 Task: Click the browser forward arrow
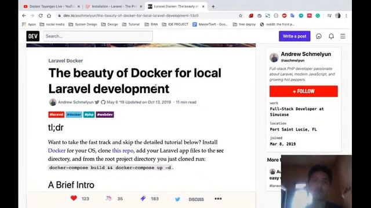point(32,16)
